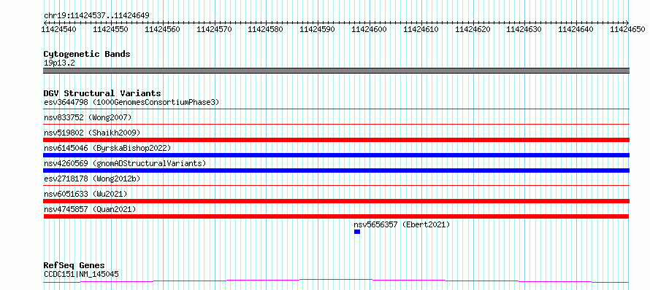650x290 pixels.
Task: Click the thin red line under esv2718178
Action: 336,185
